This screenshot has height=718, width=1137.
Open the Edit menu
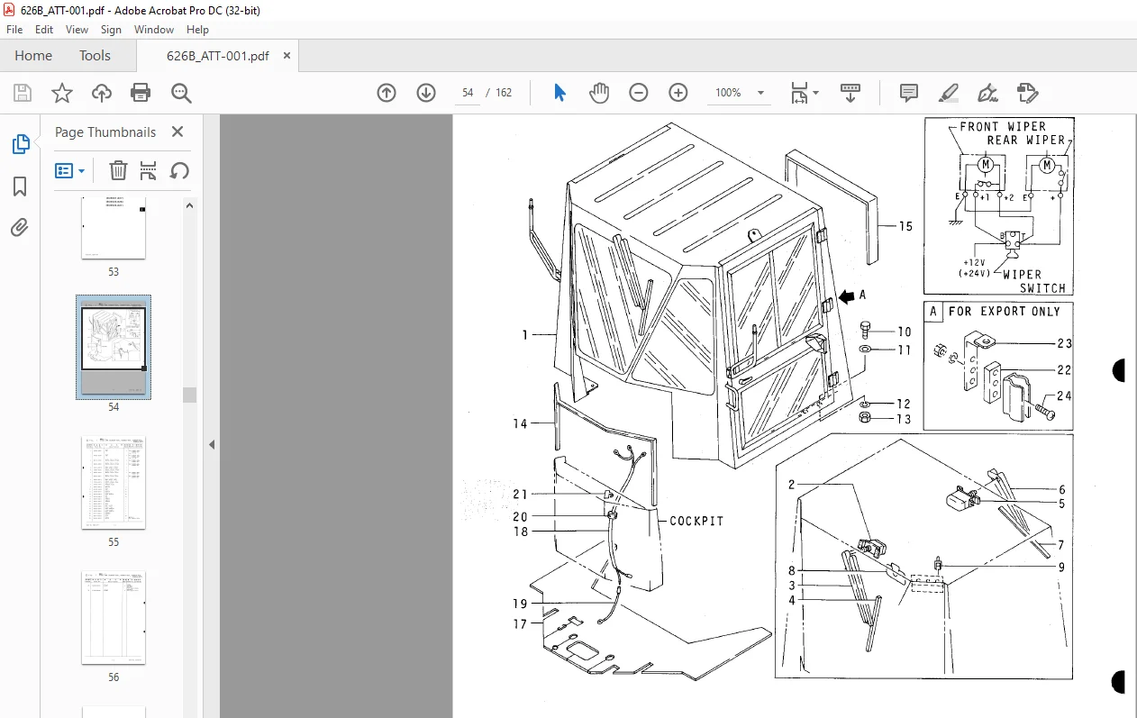[44, 30]
